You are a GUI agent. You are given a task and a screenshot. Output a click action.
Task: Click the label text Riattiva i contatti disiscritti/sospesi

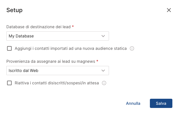(x=57, y=83)
